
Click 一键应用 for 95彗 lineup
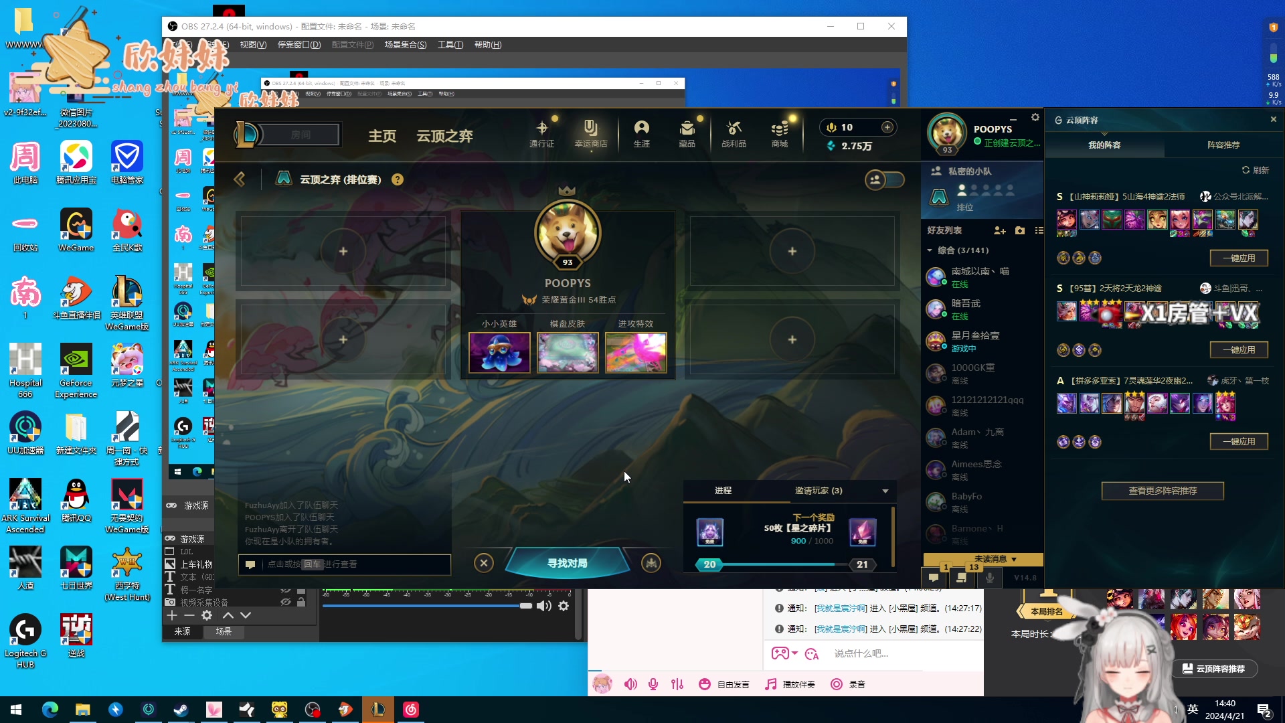(1239, 349)
